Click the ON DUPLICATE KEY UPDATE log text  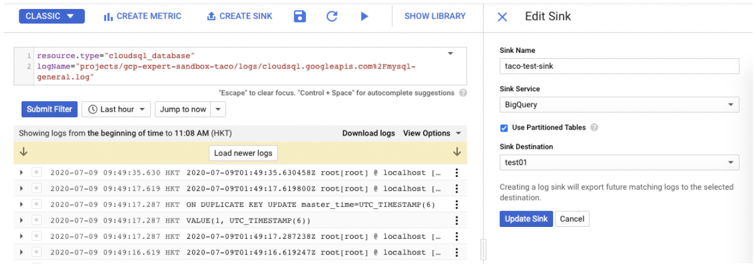click(x=311, y=205)
